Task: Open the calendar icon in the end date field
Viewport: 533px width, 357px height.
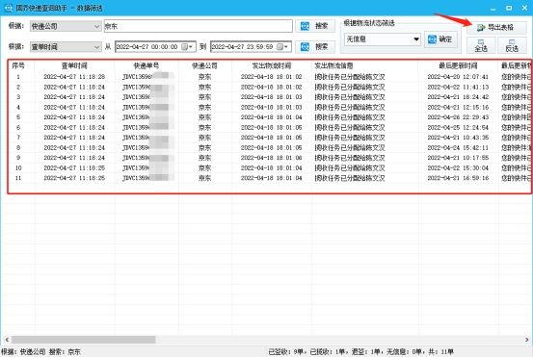Action: [x=280, y=46]
